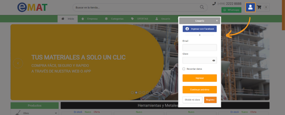
Task: Go to the Inicio tab
Action: pyautogui.click(x=68, y=19)
